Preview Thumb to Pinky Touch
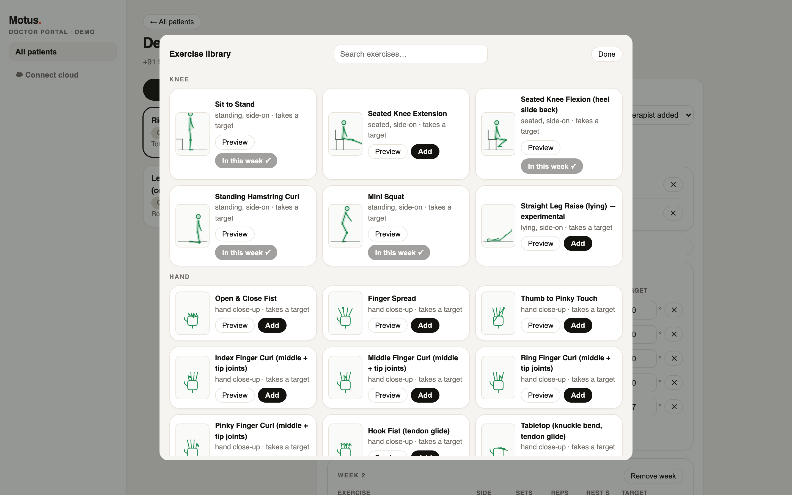 (540, 325)
